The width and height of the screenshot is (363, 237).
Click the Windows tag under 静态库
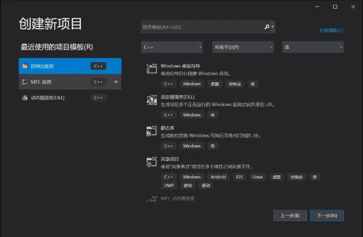point(192,146)
